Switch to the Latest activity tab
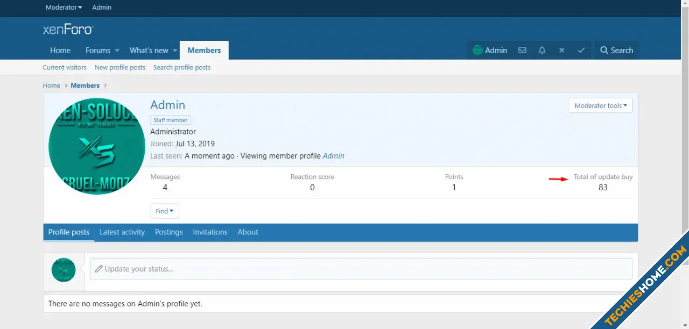689x329 pixels. tap(122, 232)
